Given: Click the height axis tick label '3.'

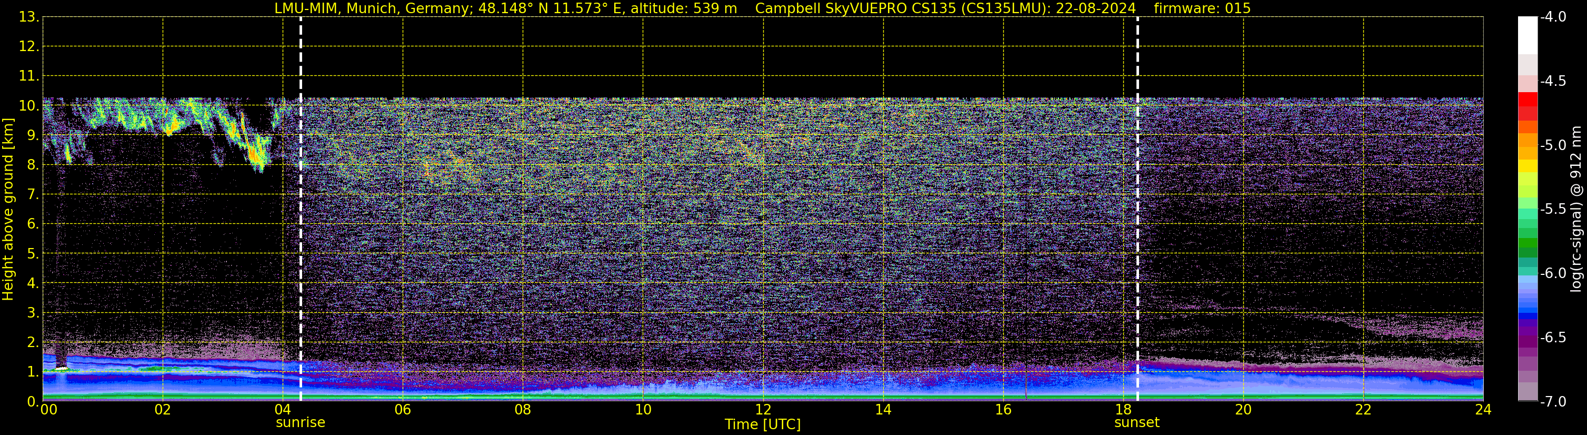Looking at the screenshot, I should tap(33, 313).
